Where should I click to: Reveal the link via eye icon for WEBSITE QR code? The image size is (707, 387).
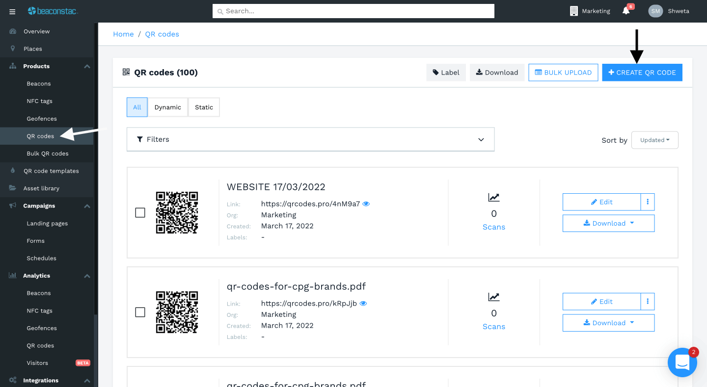(366, 204)
